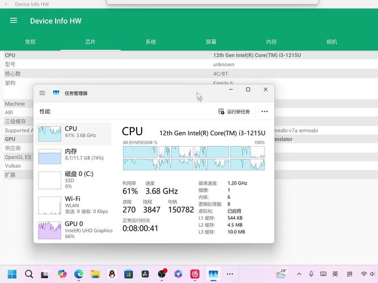Switch to the 内存 tab
This screenshot has width=378, height=283.
tap(271, 42)
